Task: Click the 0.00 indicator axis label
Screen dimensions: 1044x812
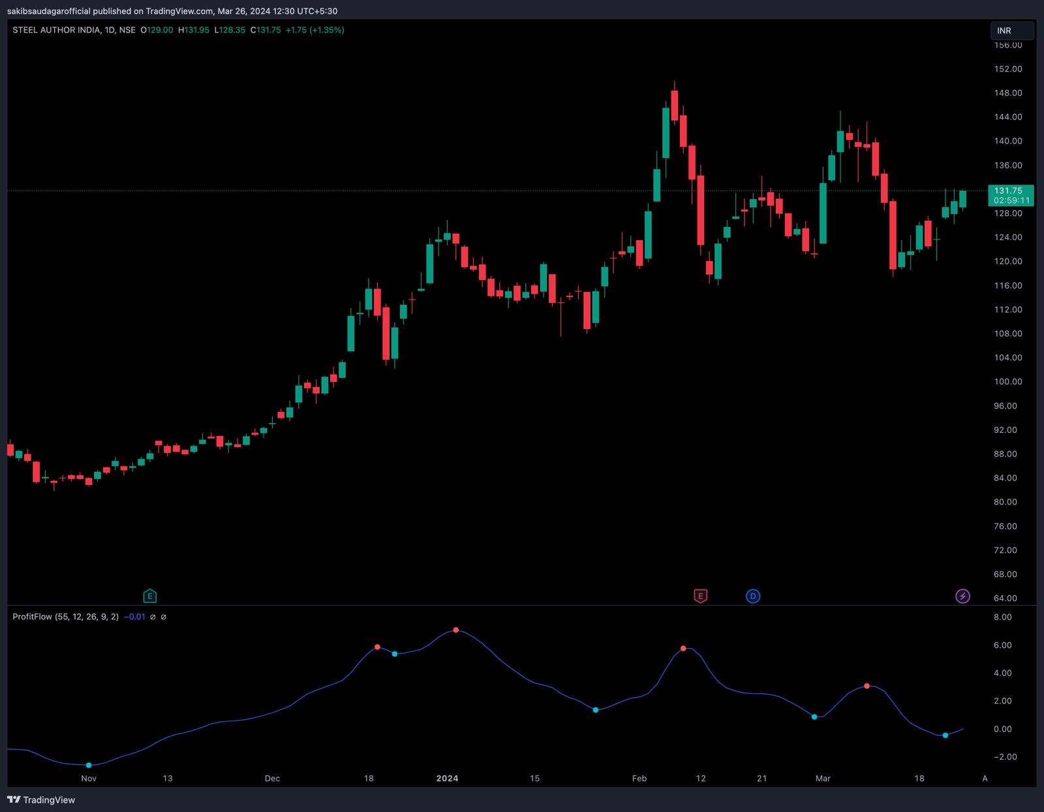Action: pos(1002,729)
